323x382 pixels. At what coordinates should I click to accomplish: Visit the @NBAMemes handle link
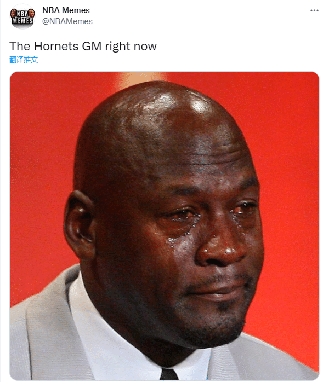(67, 21)
